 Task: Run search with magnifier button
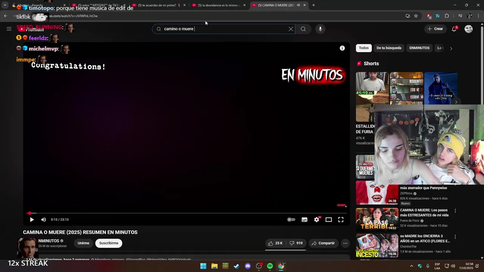tap(303, 29)
